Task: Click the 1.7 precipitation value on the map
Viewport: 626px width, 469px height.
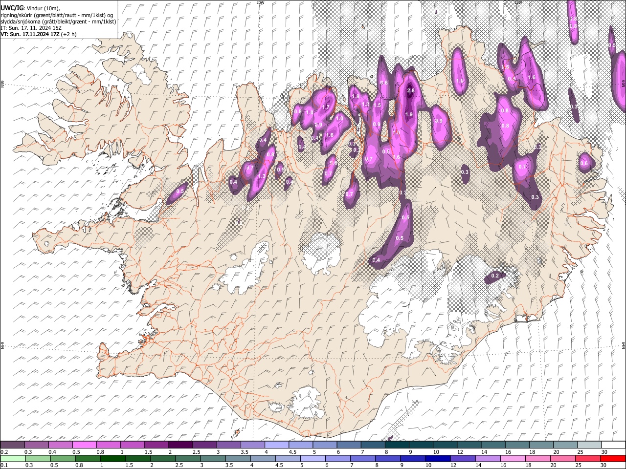Action: (326, 107)
